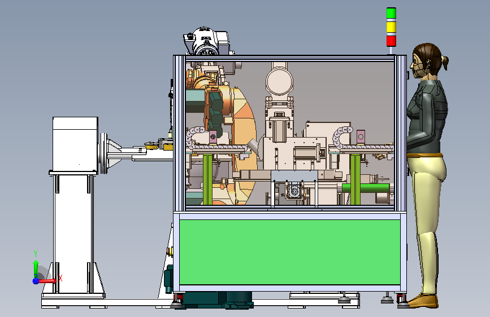
Task: Click the yellow light on the signal tower
Action: (x=391, y=27)
